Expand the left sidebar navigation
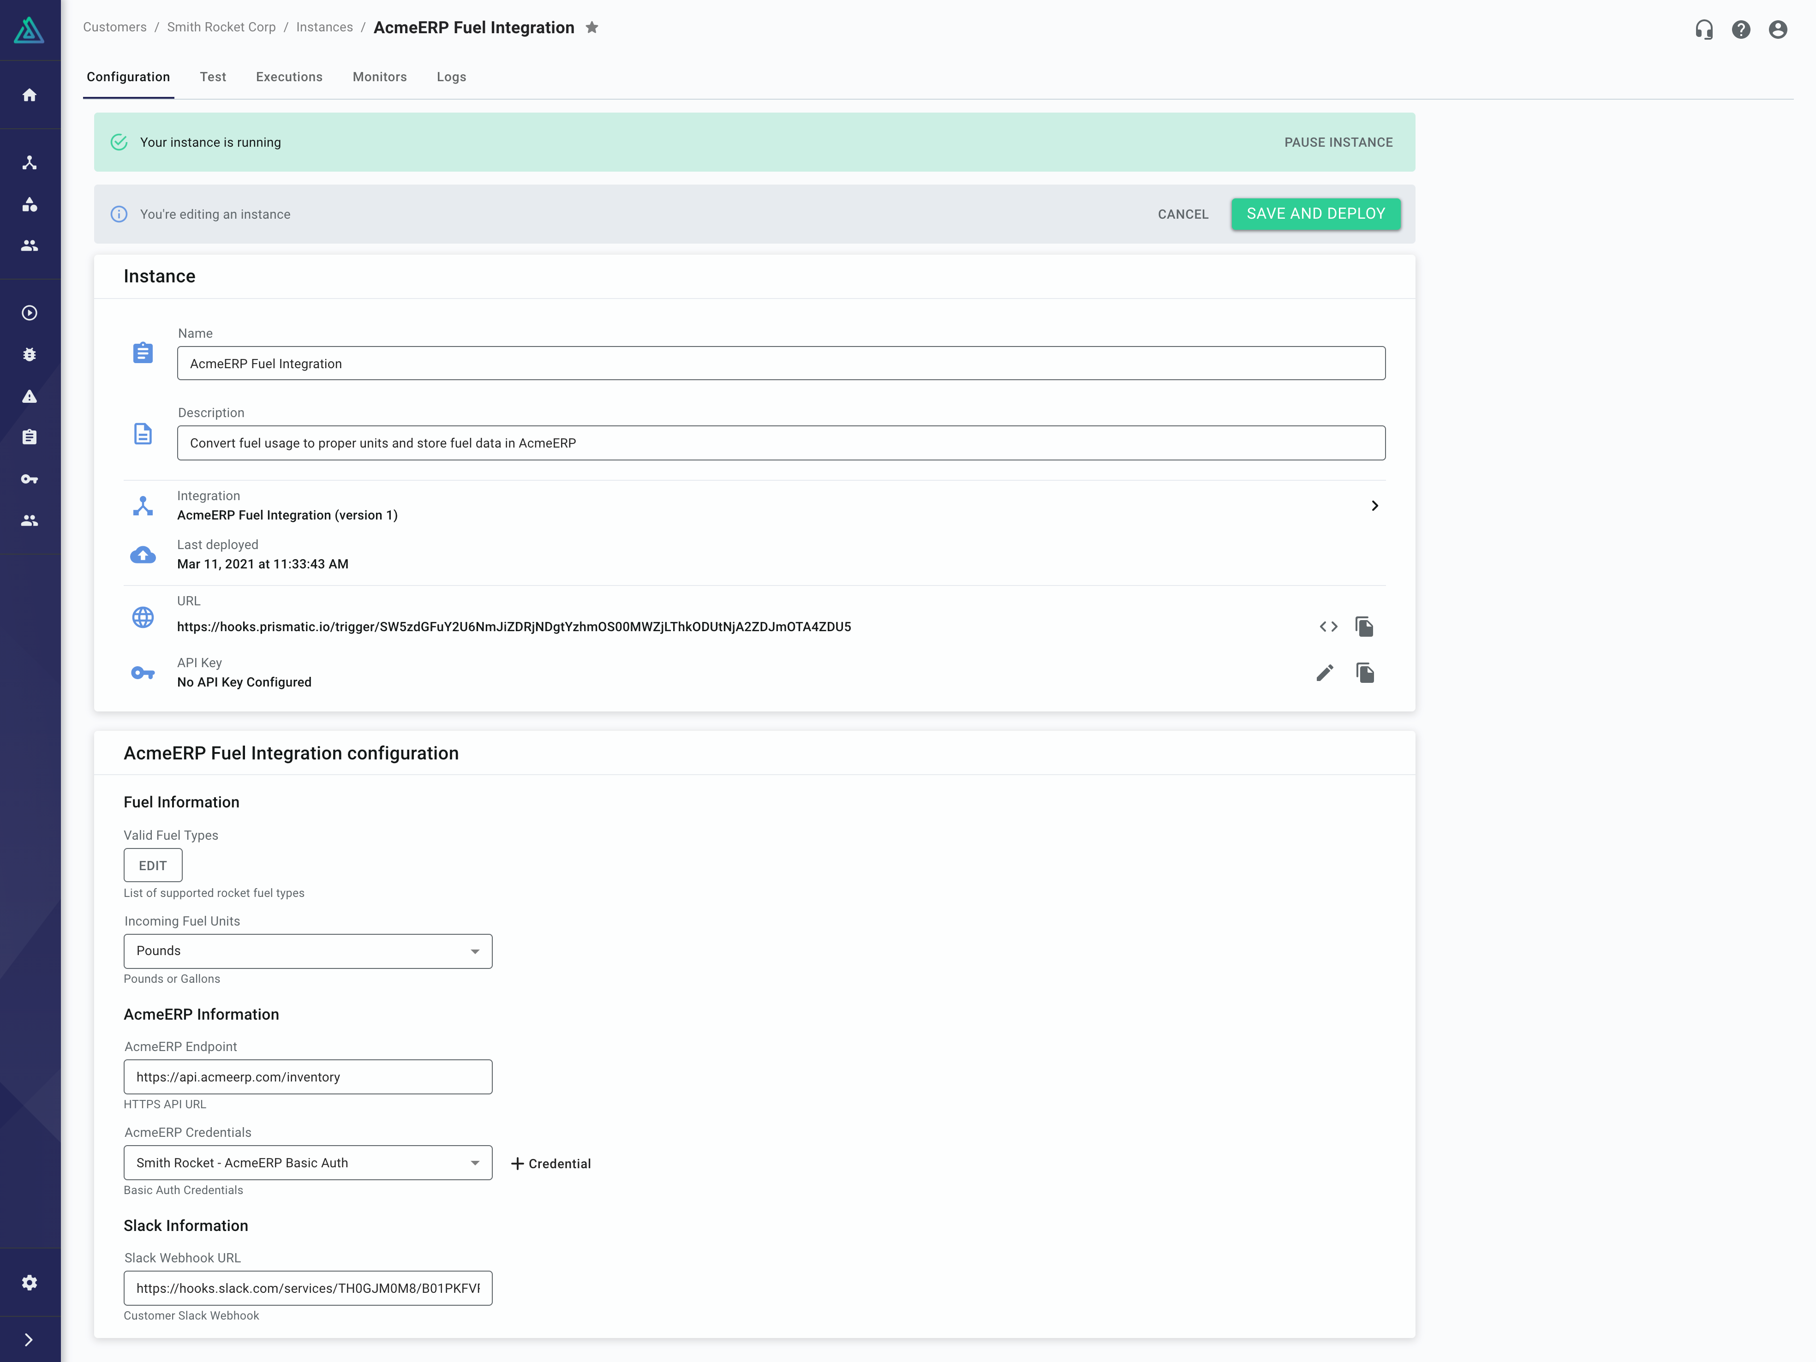This screenshot has height=1362, width=1816. pos(30,1340)
